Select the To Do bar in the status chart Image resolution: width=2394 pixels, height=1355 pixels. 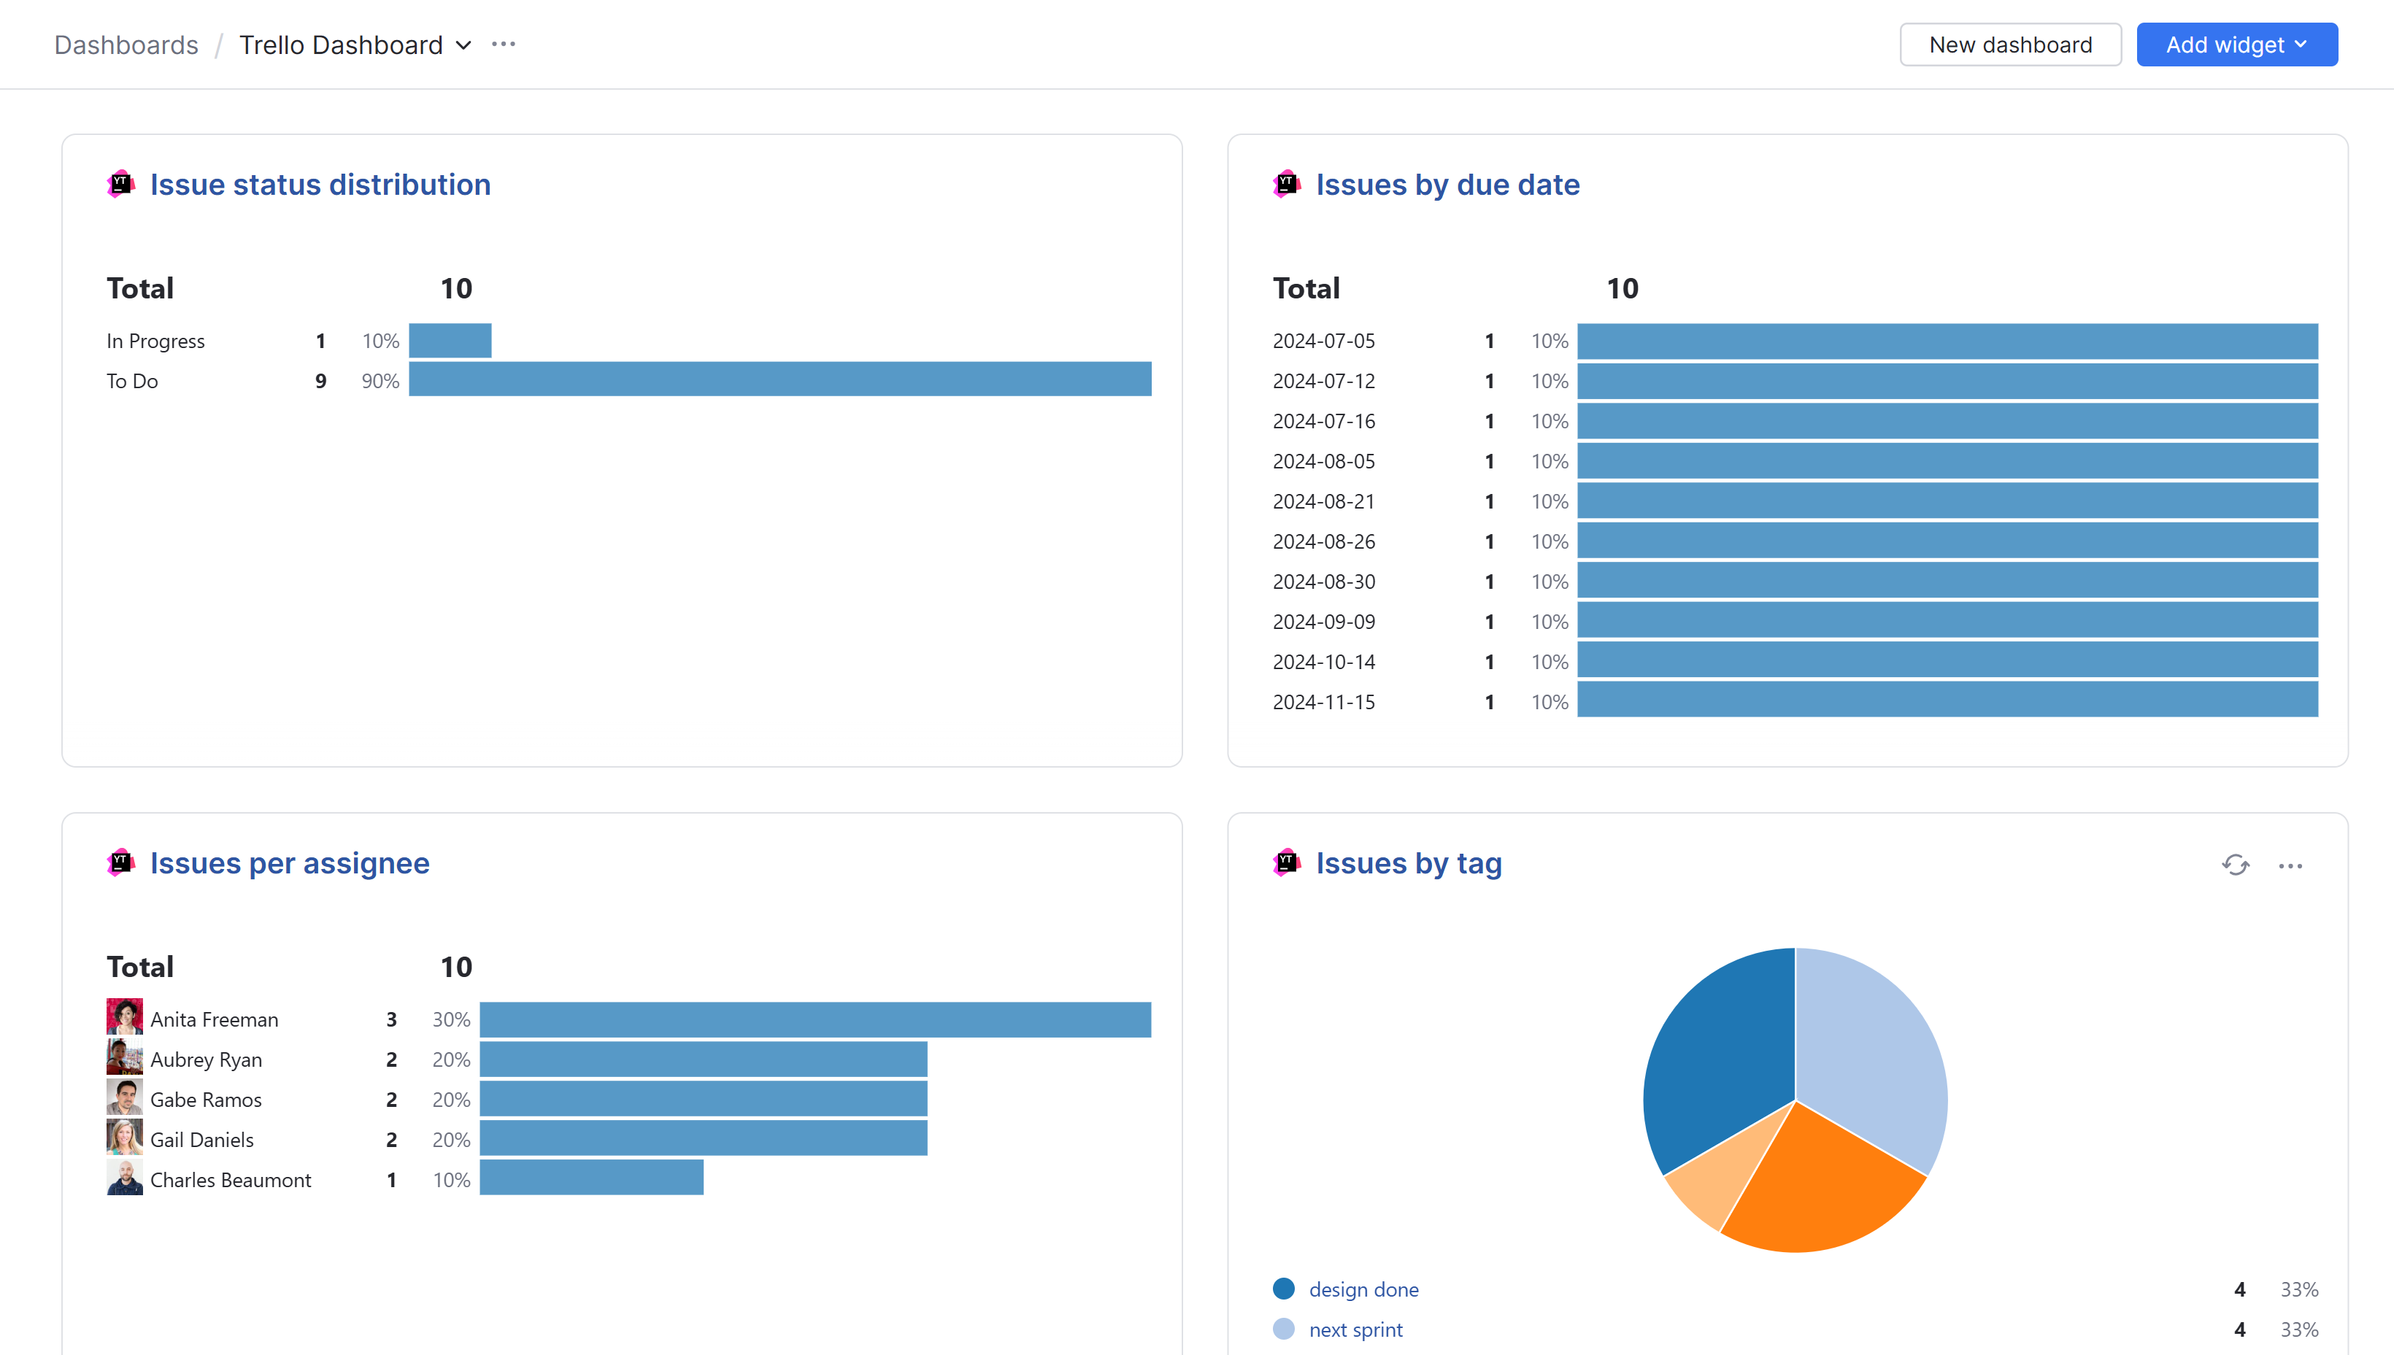[x=780, y=379]
